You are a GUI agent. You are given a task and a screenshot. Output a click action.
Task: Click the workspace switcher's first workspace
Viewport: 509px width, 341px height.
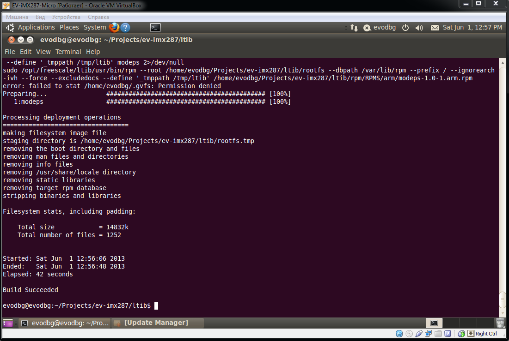tap(434, 323)
